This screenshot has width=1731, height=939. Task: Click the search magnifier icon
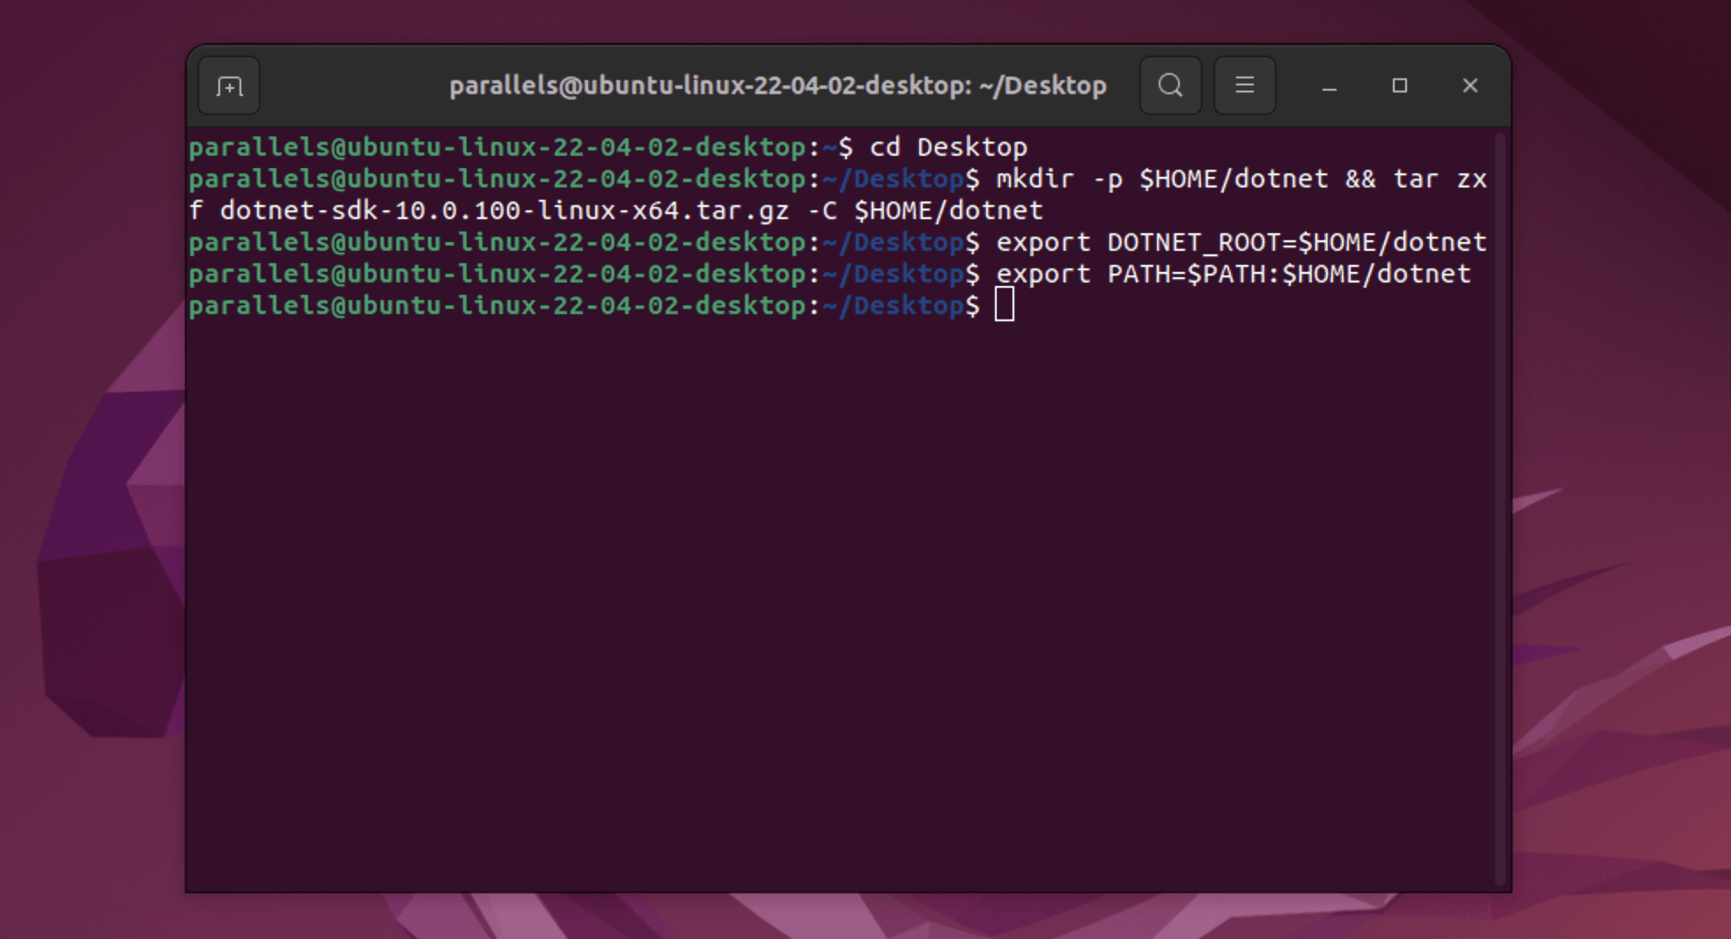tap(1170, 85)
